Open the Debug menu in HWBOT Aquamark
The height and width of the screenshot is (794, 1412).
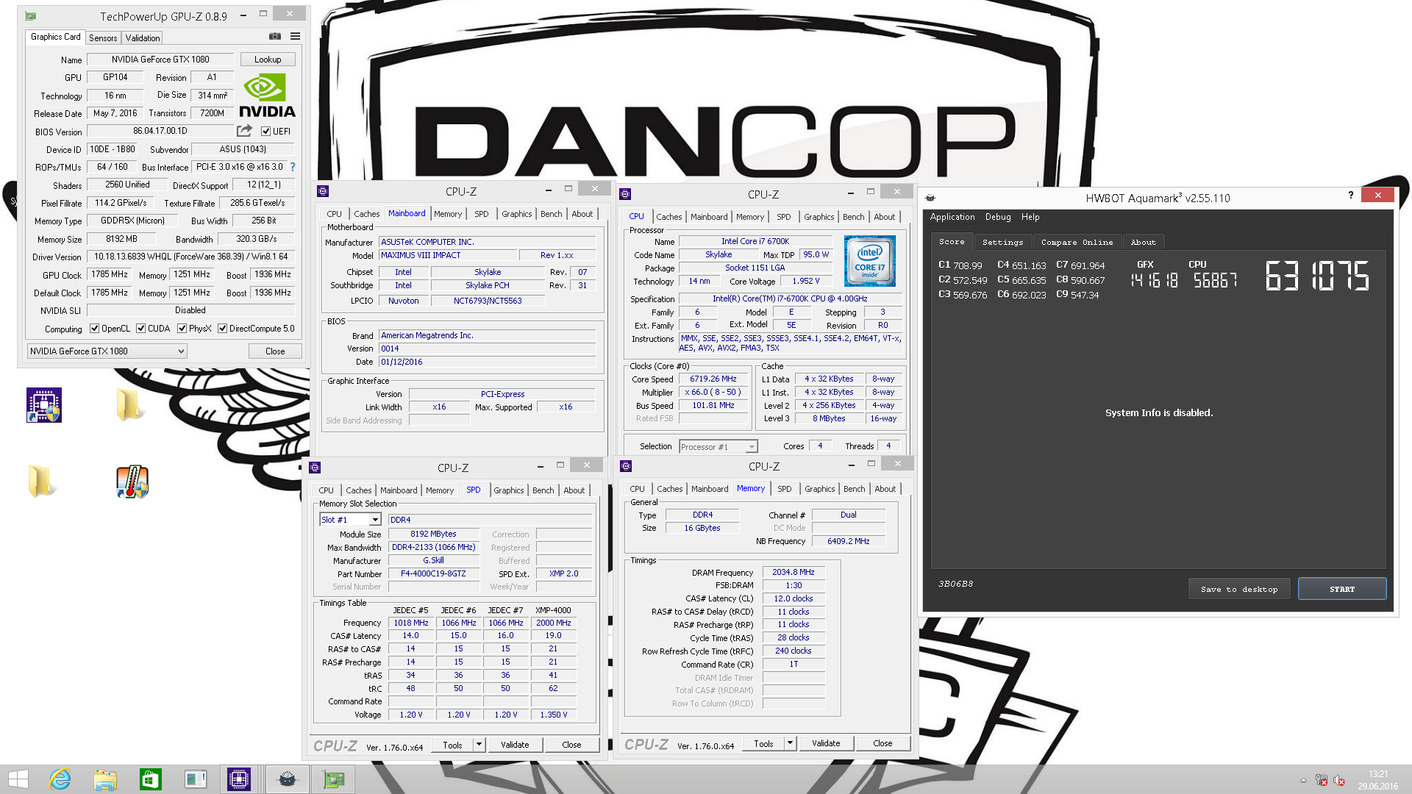[998, 217]
